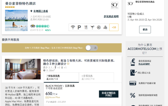168x106 pixels.
Task: Click the SO Sofitel logo in hotel card
Action: [115, 6]
